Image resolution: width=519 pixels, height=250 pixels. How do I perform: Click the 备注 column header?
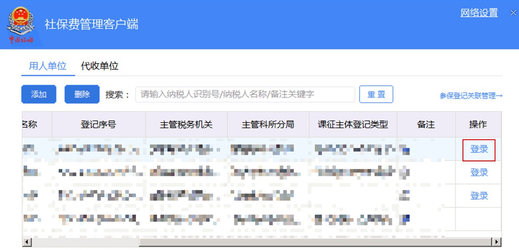(x=425, y=124)
